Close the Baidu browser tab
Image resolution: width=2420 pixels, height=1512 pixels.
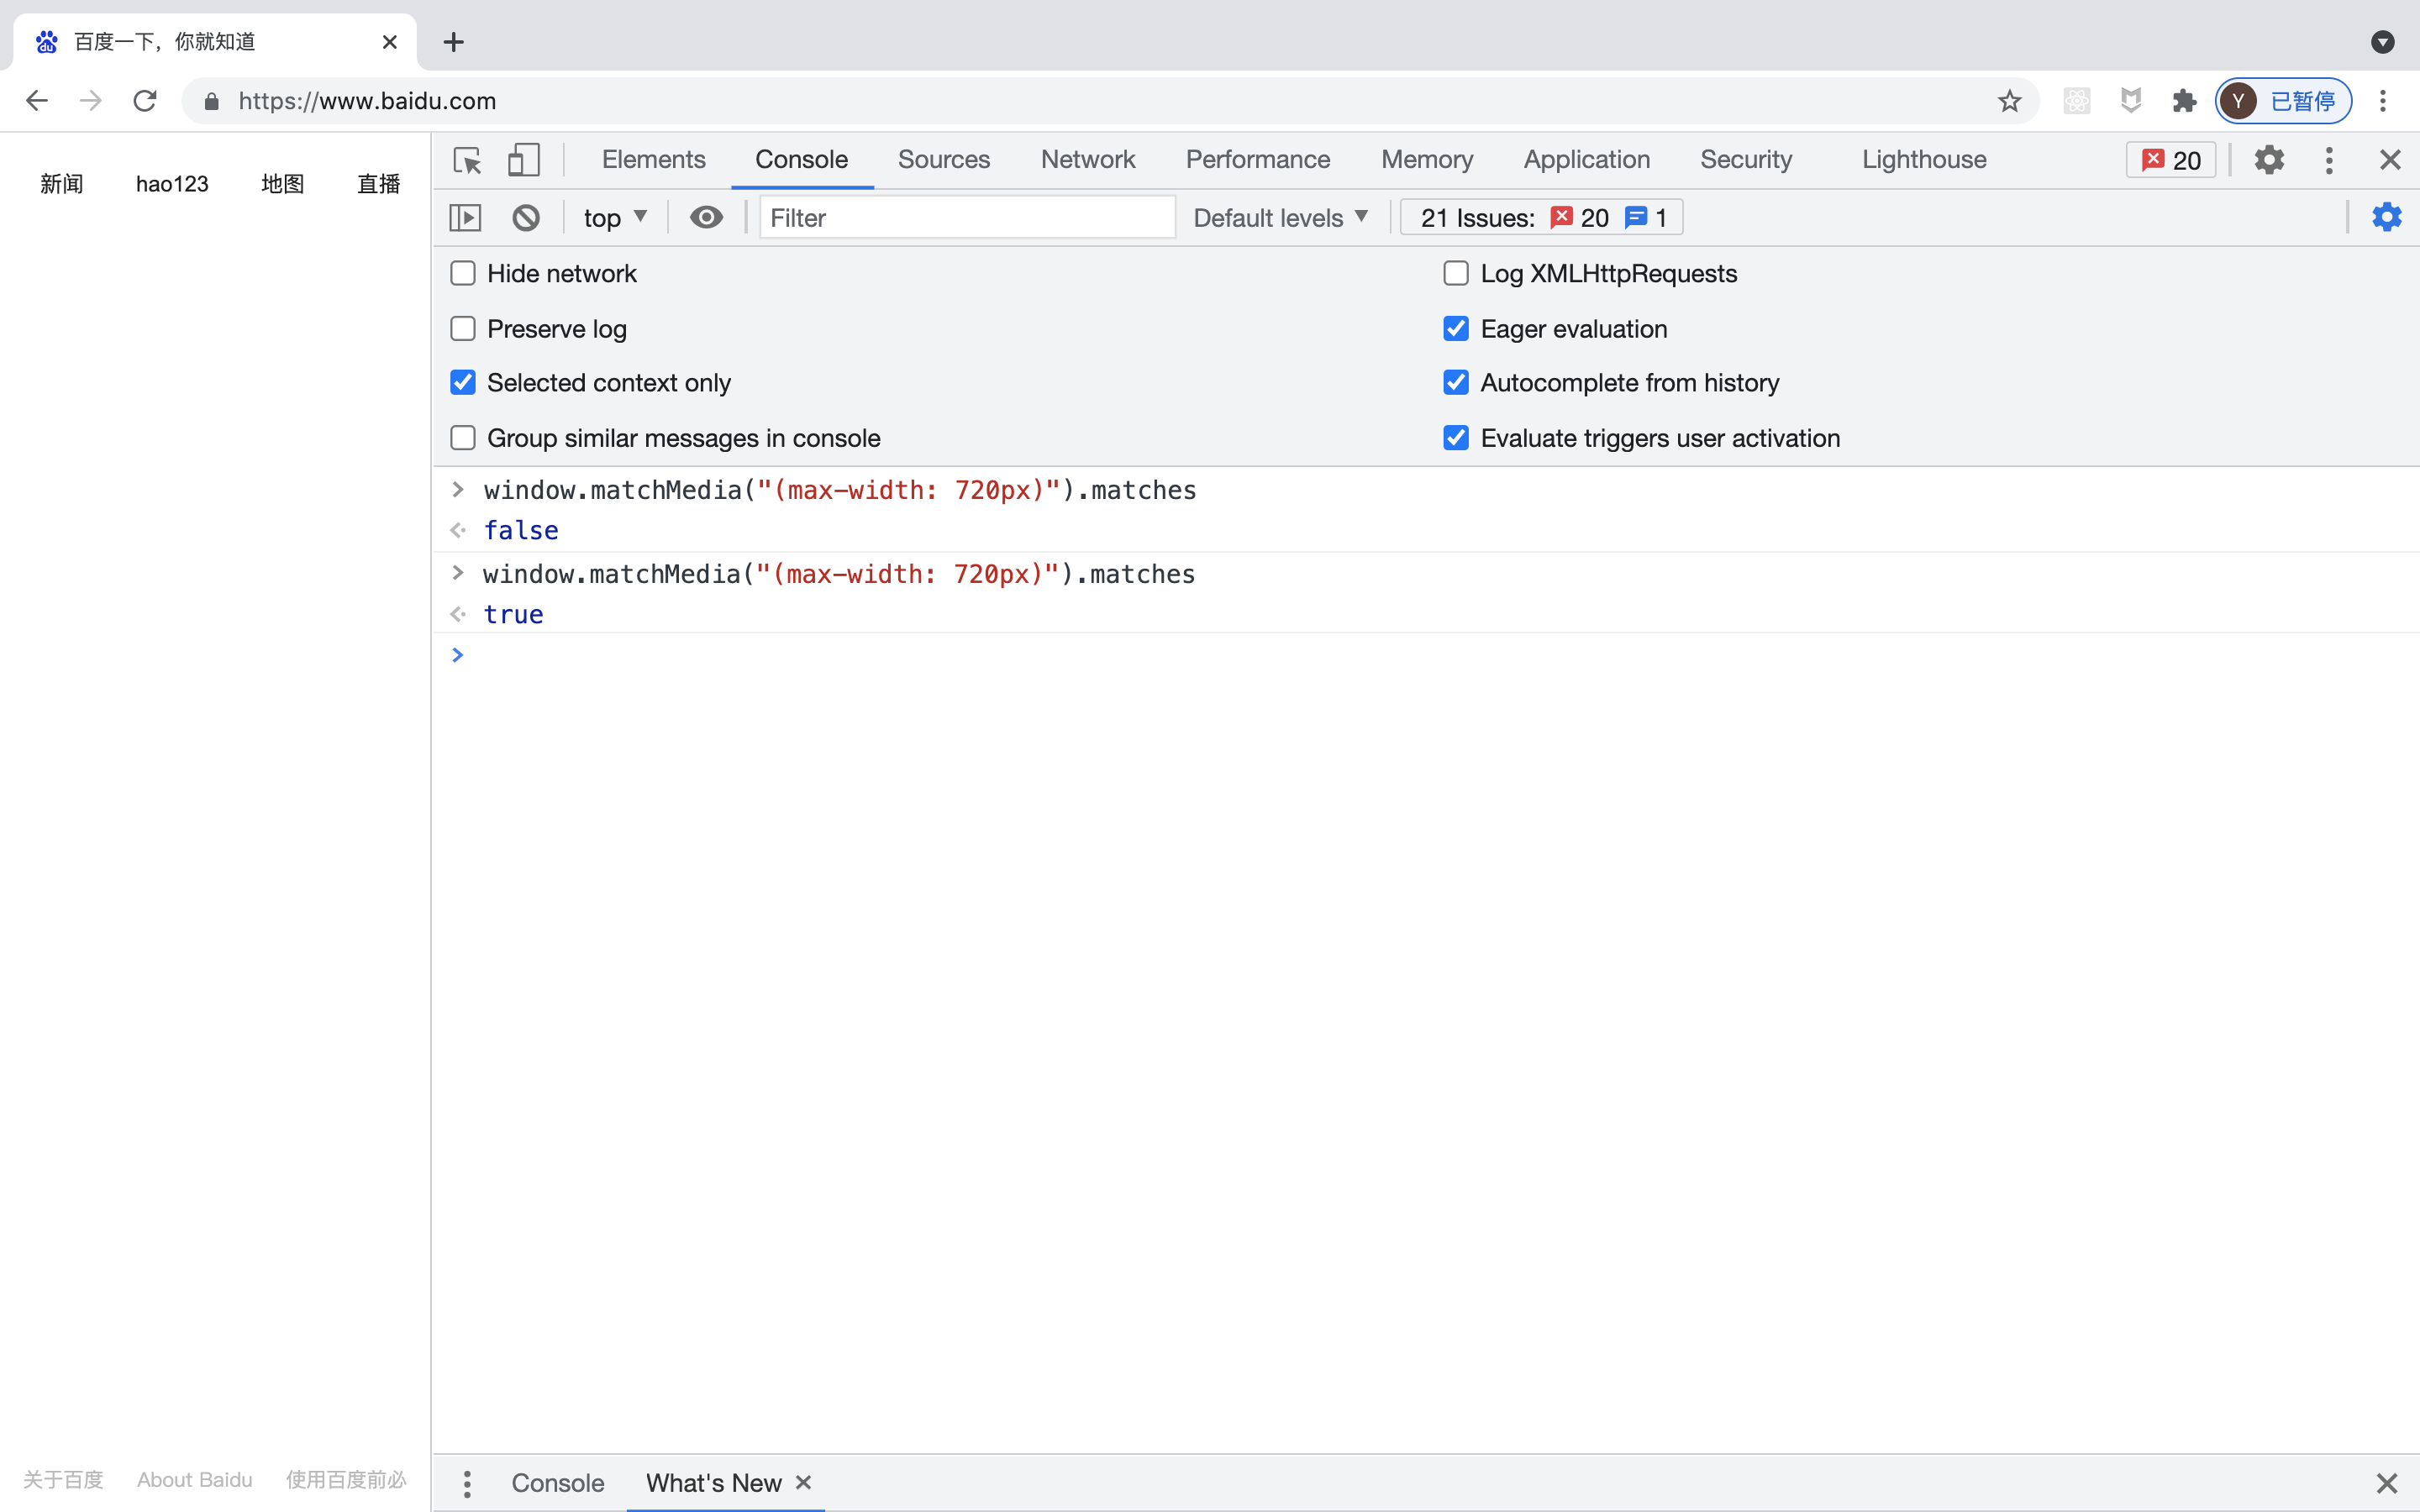(390, 42)
